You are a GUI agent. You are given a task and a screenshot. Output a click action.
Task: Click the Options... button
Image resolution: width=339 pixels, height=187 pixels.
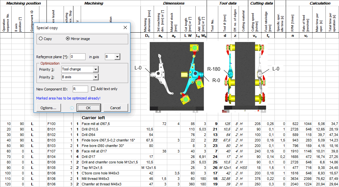(49, 108)
